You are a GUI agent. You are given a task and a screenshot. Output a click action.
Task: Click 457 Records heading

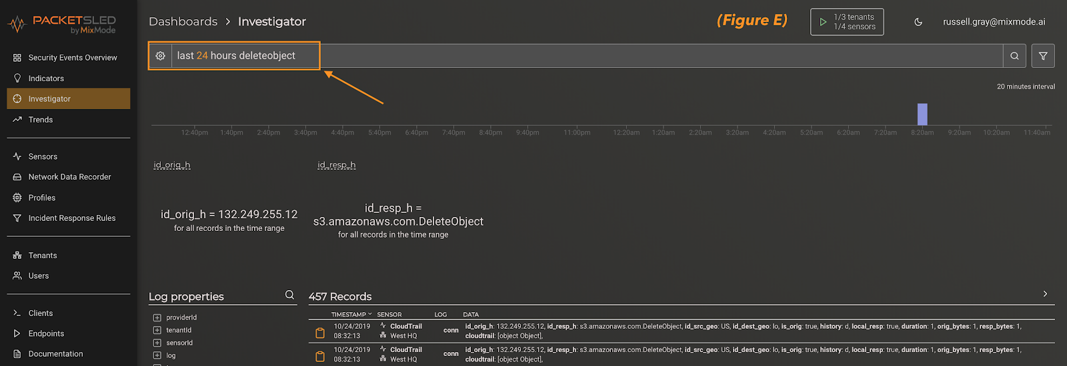pos(340,297)
